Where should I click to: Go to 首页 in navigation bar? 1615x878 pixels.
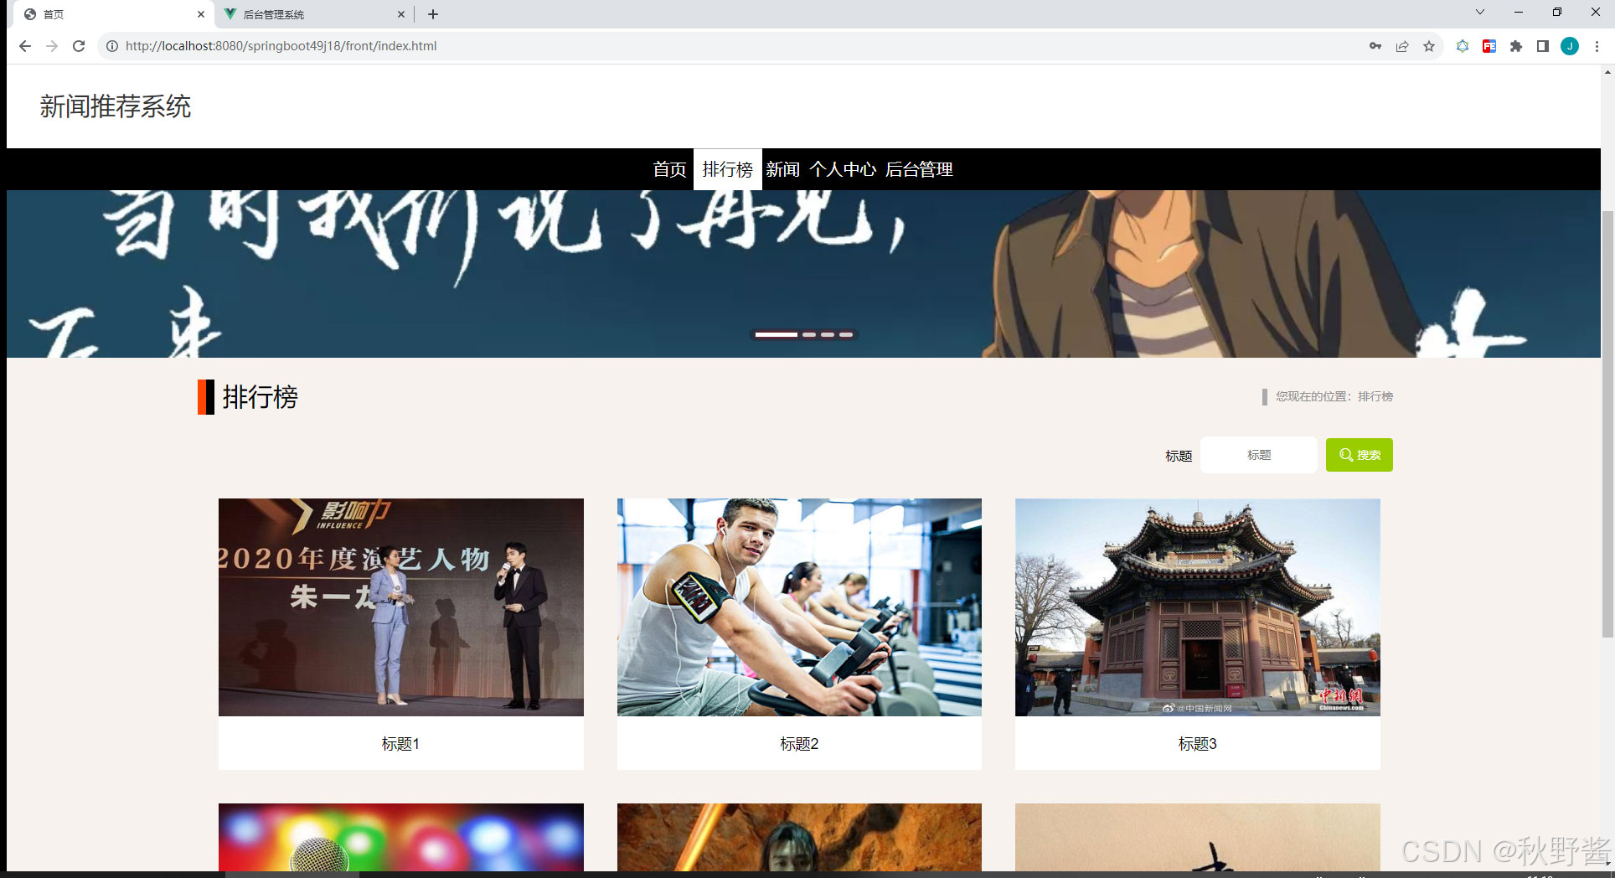coord(669,169)
